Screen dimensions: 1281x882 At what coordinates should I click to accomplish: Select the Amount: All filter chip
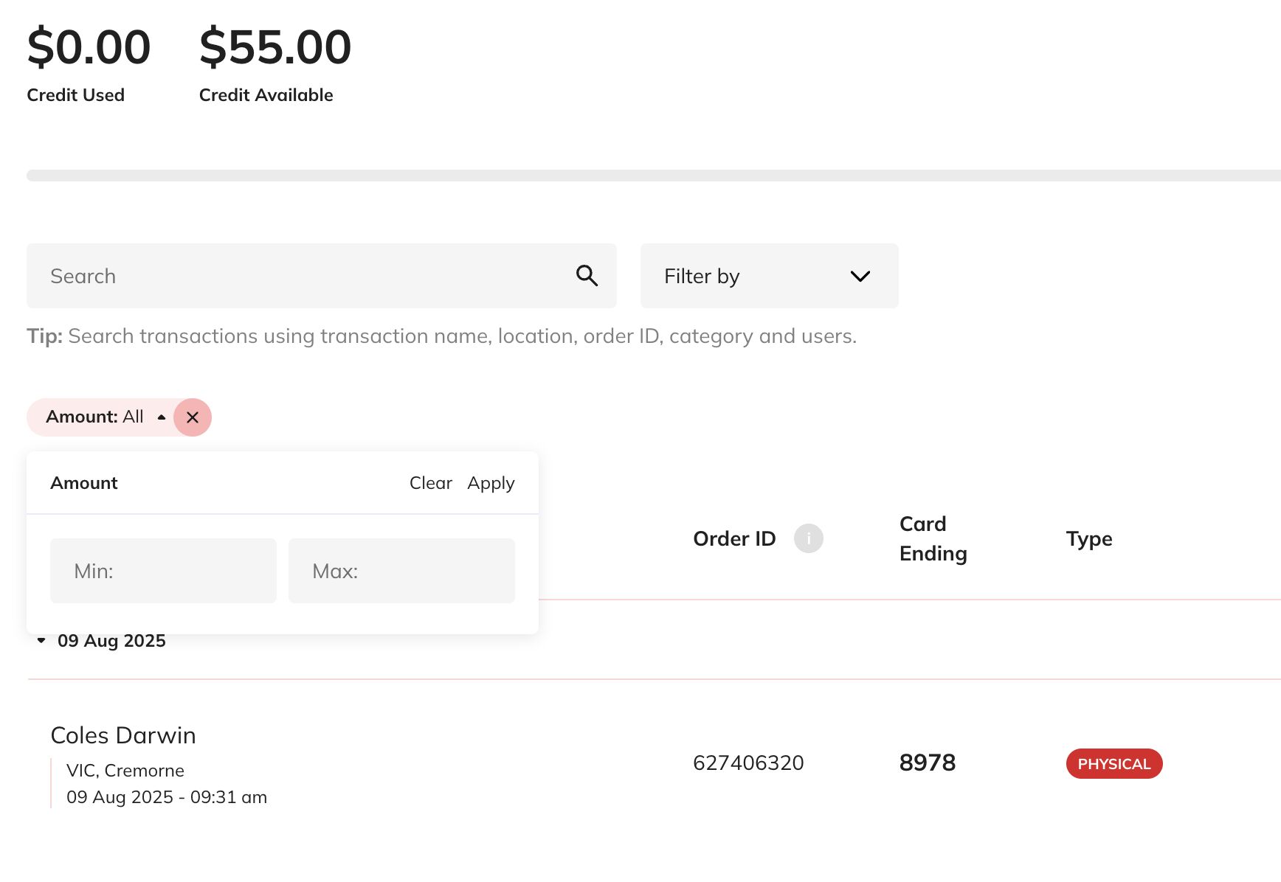[x=95, y=417]
